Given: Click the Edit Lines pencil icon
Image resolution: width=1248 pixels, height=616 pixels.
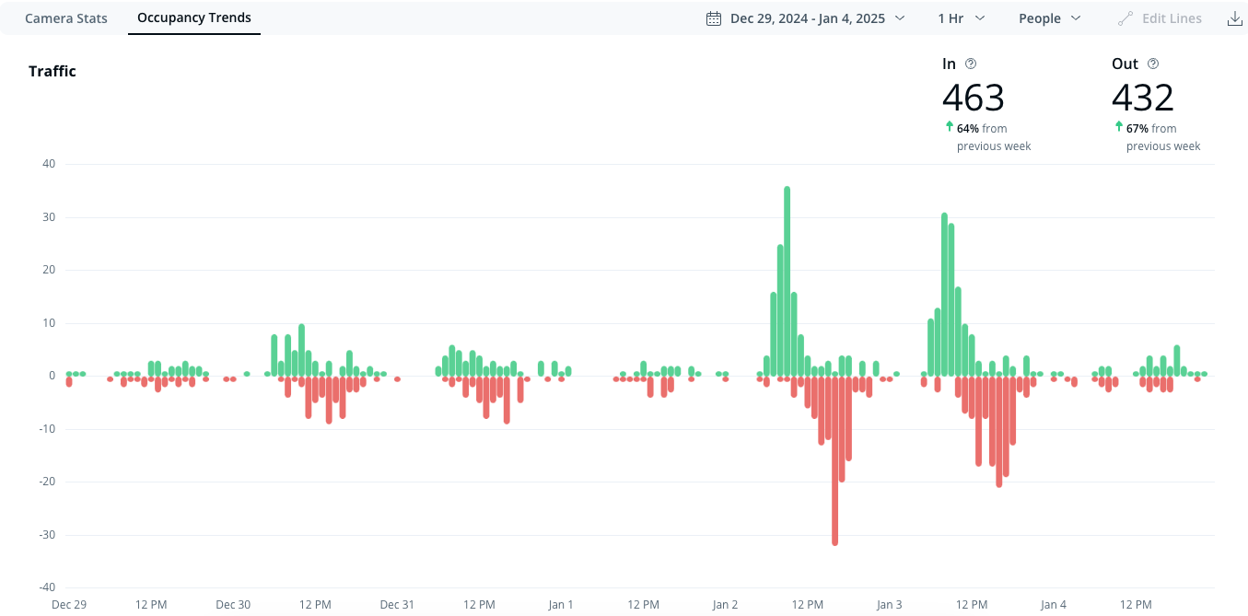Looking at the screenshot, I should coord(1125,18).
